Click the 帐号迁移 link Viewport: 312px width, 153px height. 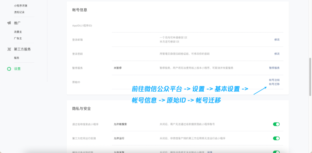click(x=274, y=84)
